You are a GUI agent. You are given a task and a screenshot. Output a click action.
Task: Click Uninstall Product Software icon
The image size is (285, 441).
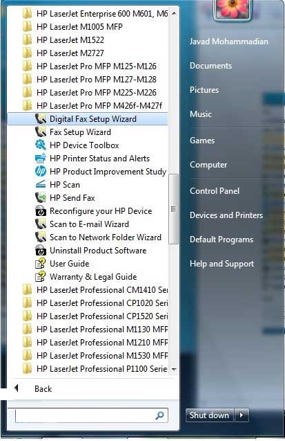point(41,251)
